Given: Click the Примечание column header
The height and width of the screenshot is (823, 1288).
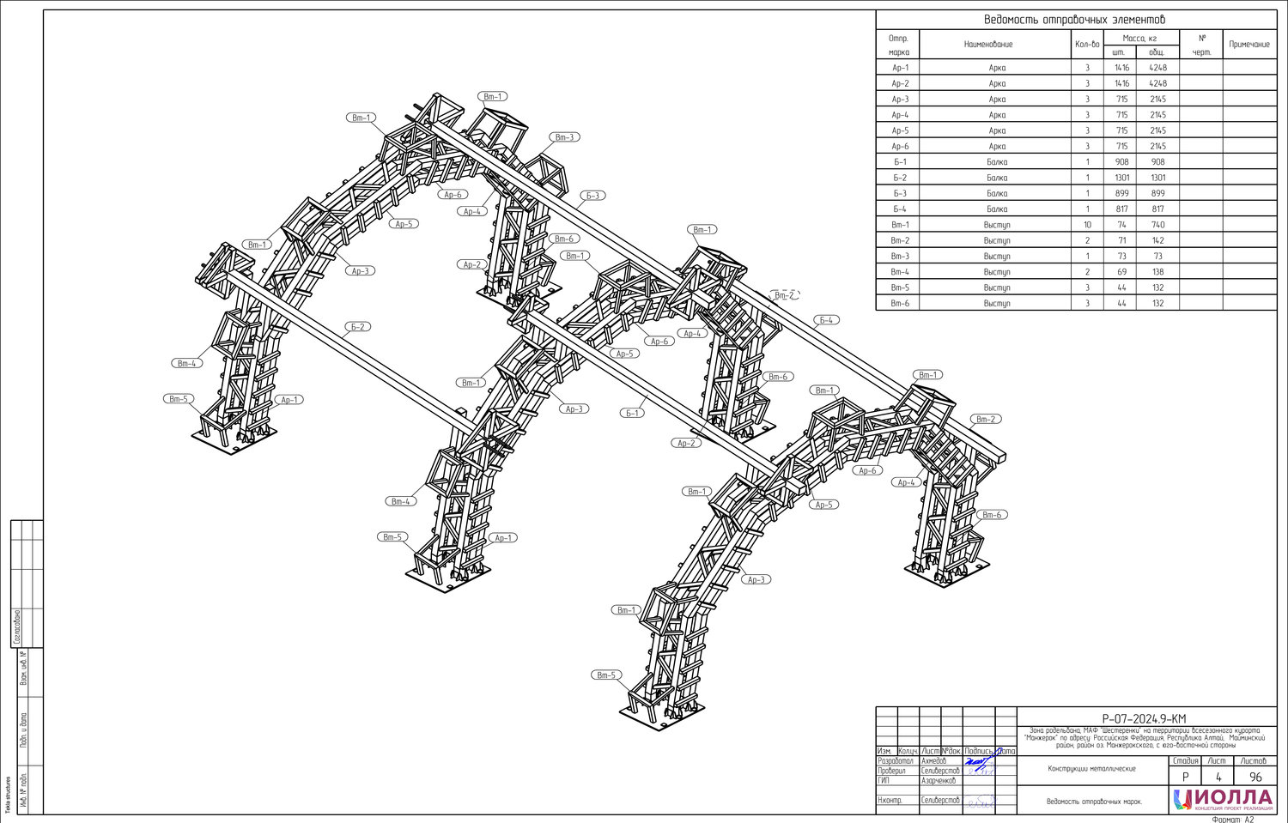Looking at the screenshot, I should (1249, 45).
